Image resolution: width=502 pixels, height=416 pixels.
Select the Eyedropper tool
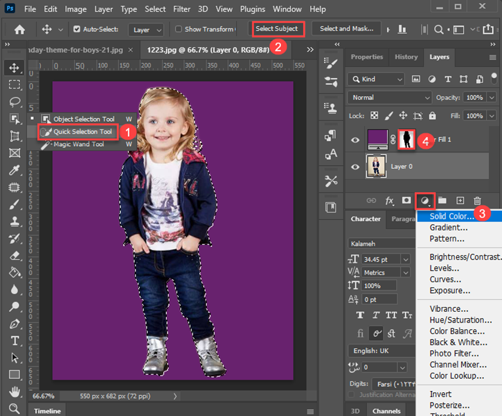pos(14,170)
